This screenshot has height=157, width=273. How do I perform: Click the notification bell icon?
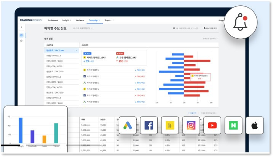click(x=240, y=22)
